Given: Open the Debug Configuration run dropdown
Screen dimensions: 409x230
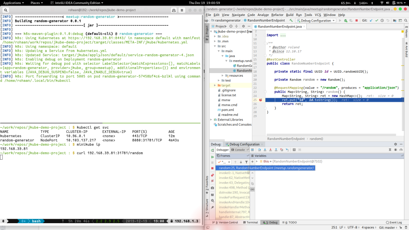Looking at the screenshot, I should 316,20.
